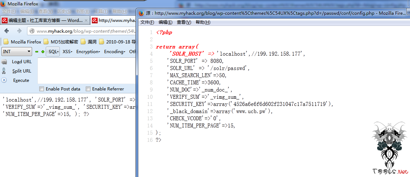Click 'NUM_ITEM_PER_PAGE'=>15 in source window

(x=201, y=126)
